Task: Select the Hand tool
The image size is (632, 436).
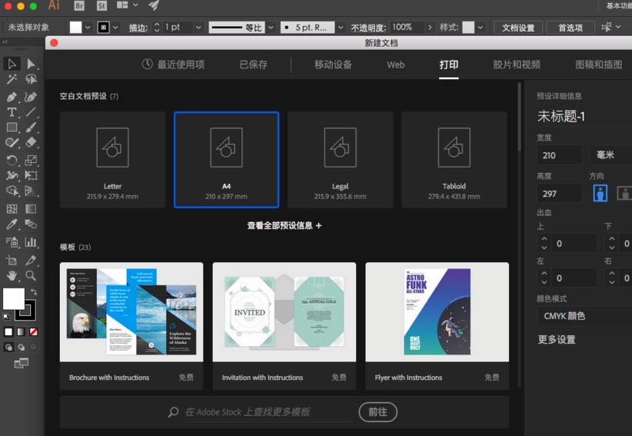Action: click(12, 275)
